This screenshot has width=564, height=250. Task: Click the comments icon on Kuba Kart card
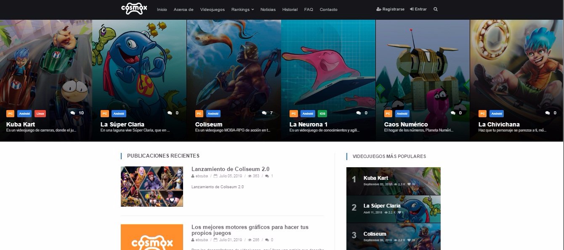click(73, 113)
